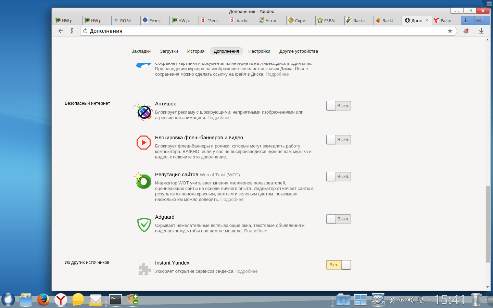Click the Антишок extension icon

coord(143,111)
